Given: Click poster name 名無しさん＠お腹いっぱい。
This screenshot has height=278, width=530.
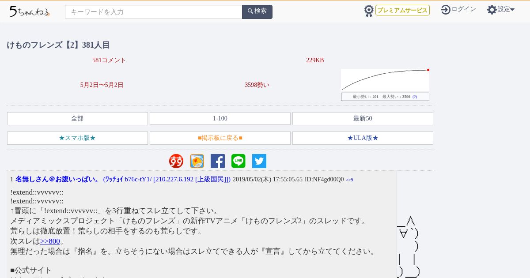Looking at the screenshot, I should (58, 179).
